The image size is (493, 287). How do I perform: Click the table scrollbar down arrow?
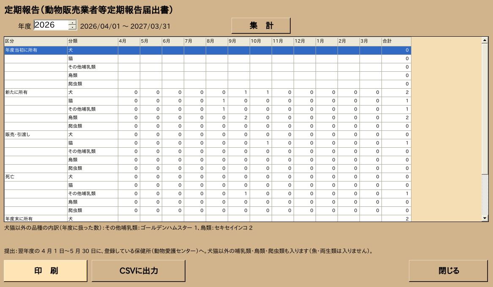[x=485, y=218]
